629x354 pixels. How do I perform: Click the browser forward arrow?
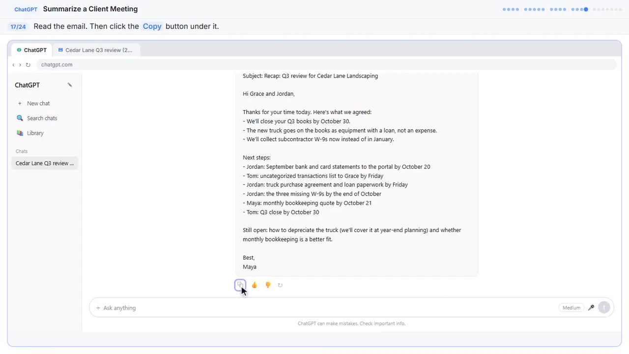tap(20, 65)
